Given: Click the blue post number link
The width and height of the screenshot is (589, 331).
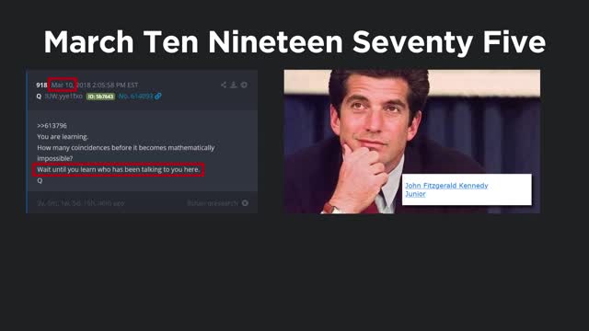Looking at the screenshot, I should coord(135,97).
